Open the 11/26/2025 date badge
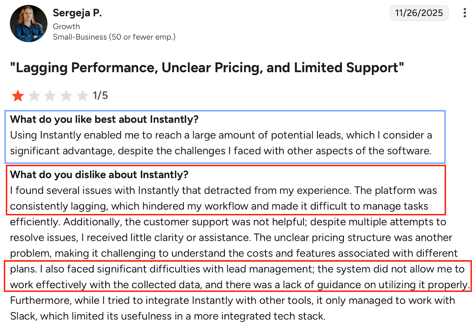This screenshot has height=326, width=476. coord(419,13)
